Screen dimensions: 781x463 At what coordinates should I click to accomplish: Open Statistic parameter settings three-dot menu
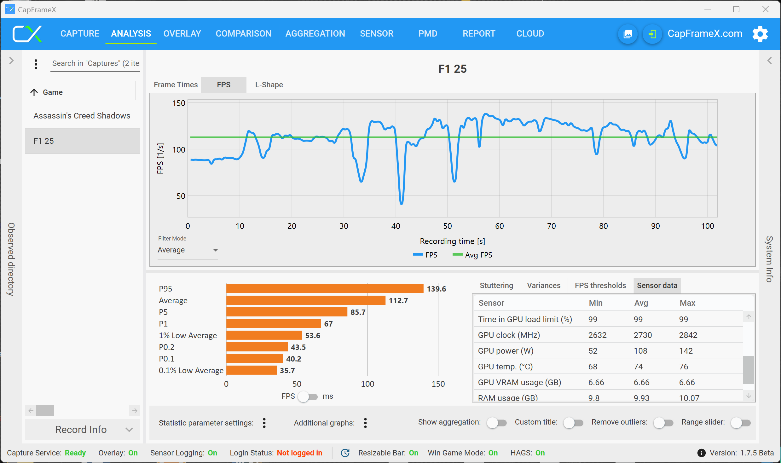(264, 423)
